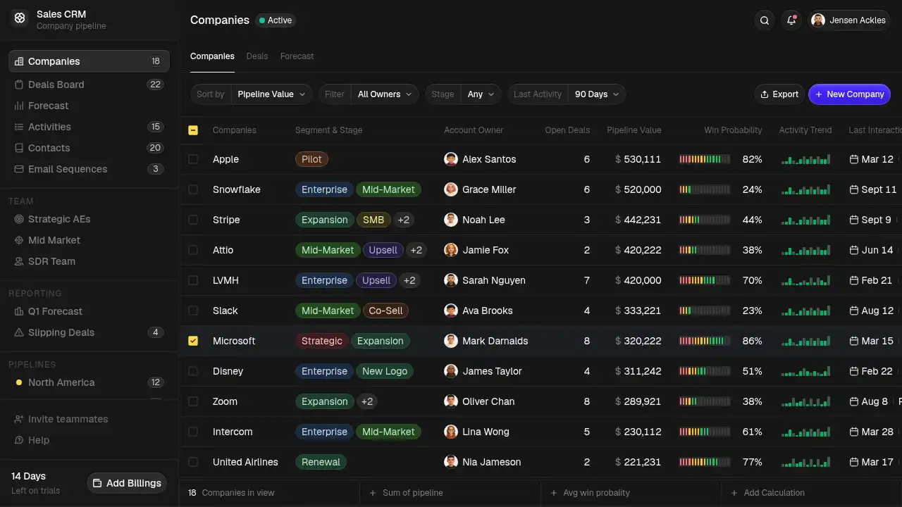The width and height of the screenshot is (902, 507).
Task: Click the Export button
Action: (x=779, y=94)
